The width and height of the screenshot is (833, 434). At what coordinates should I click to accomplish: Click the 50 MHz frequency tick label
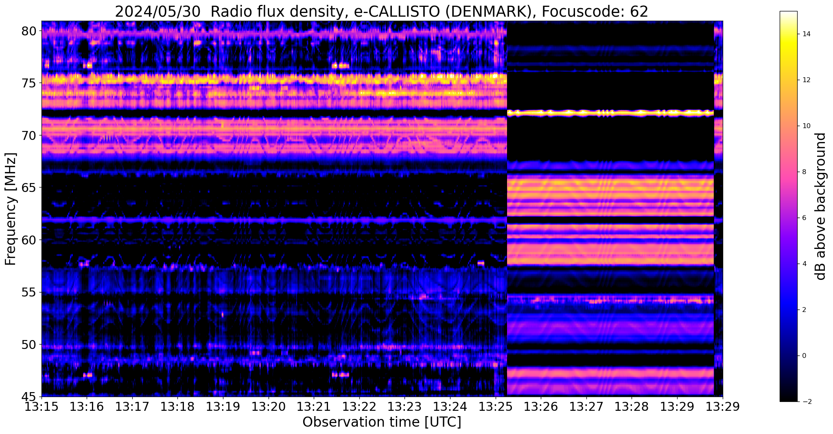coord(29,345)
